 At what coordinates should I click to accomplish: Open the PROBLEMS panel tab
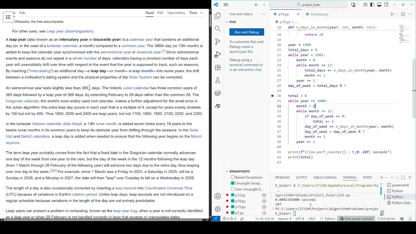pyautogui.click(x=282, y=177)
